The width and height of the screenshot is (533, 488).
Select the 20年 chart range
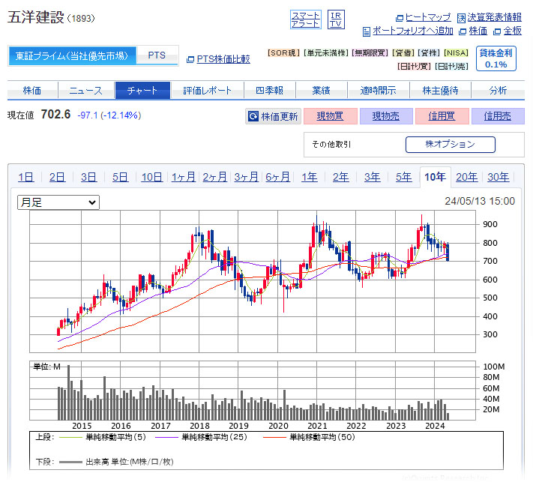[466, 177]
